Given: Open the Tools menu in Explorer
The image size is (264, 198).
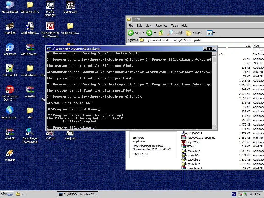Looking at the screenshot, I should click(x=175, y=26).
